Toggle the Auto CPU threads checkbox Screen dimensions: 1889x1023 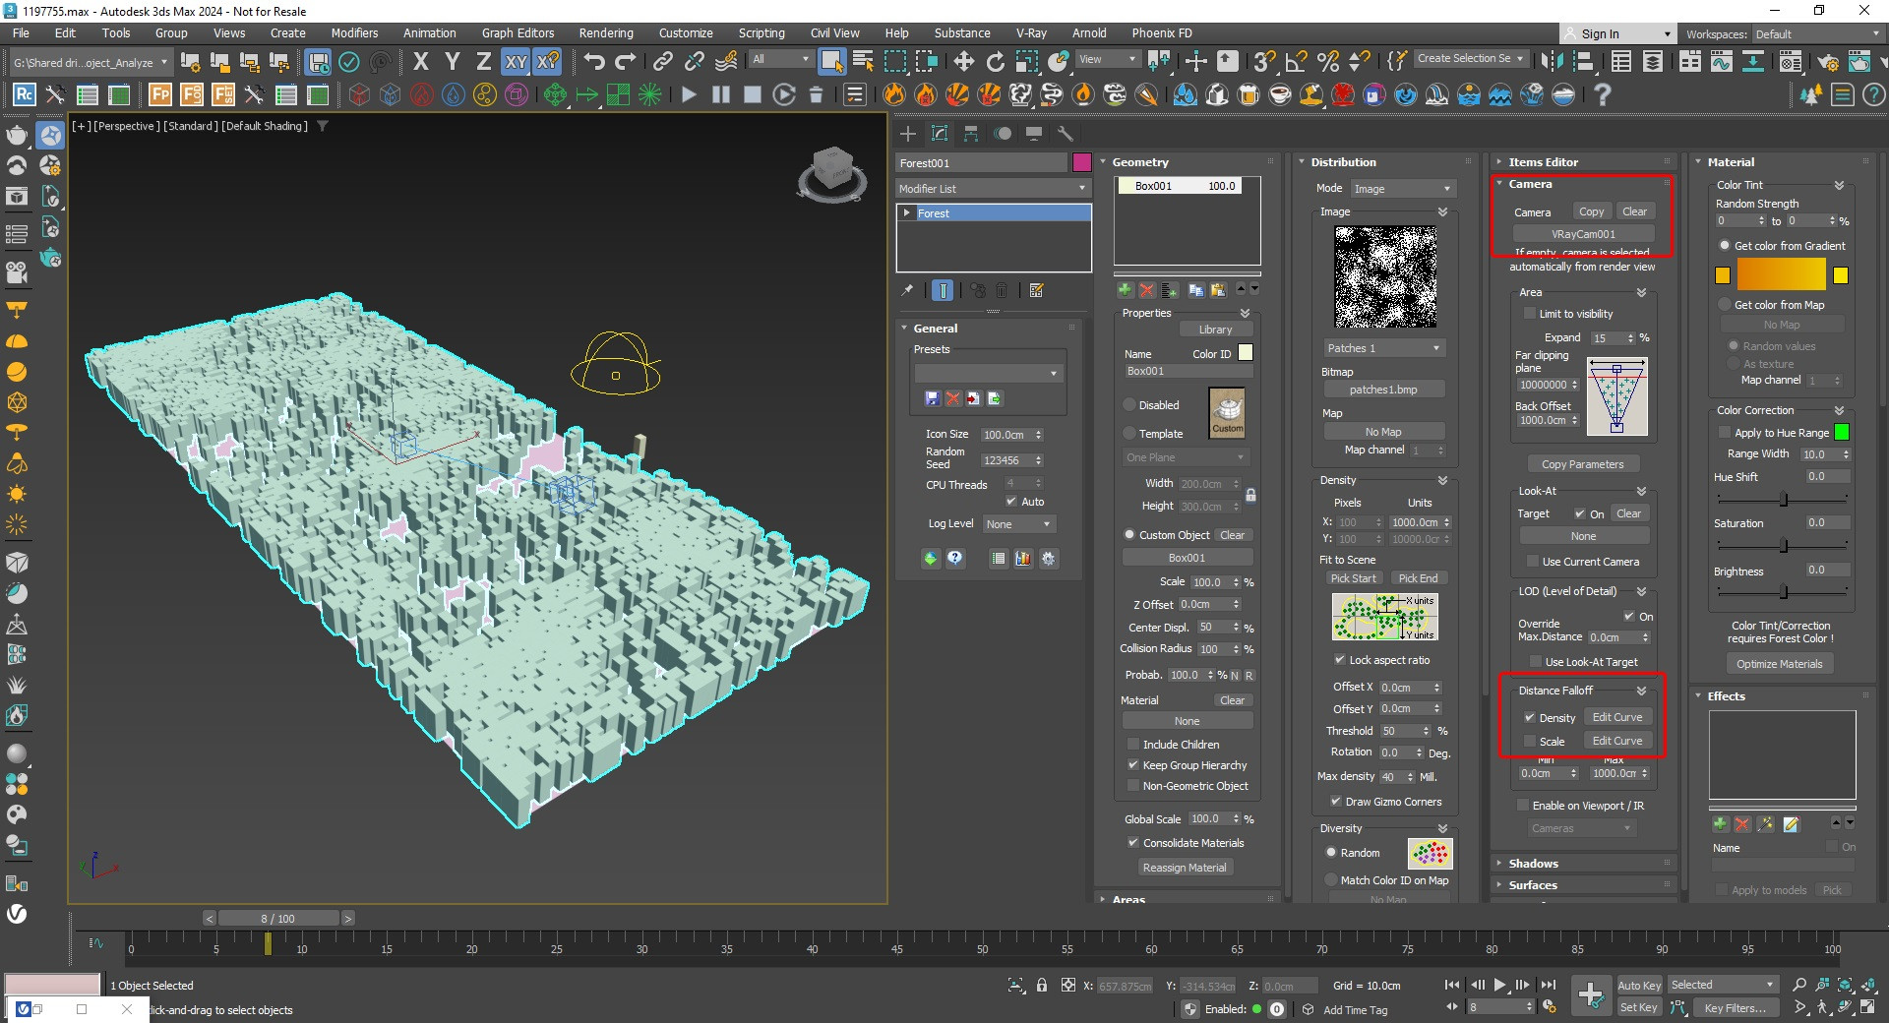click(x=1011, y=502)
